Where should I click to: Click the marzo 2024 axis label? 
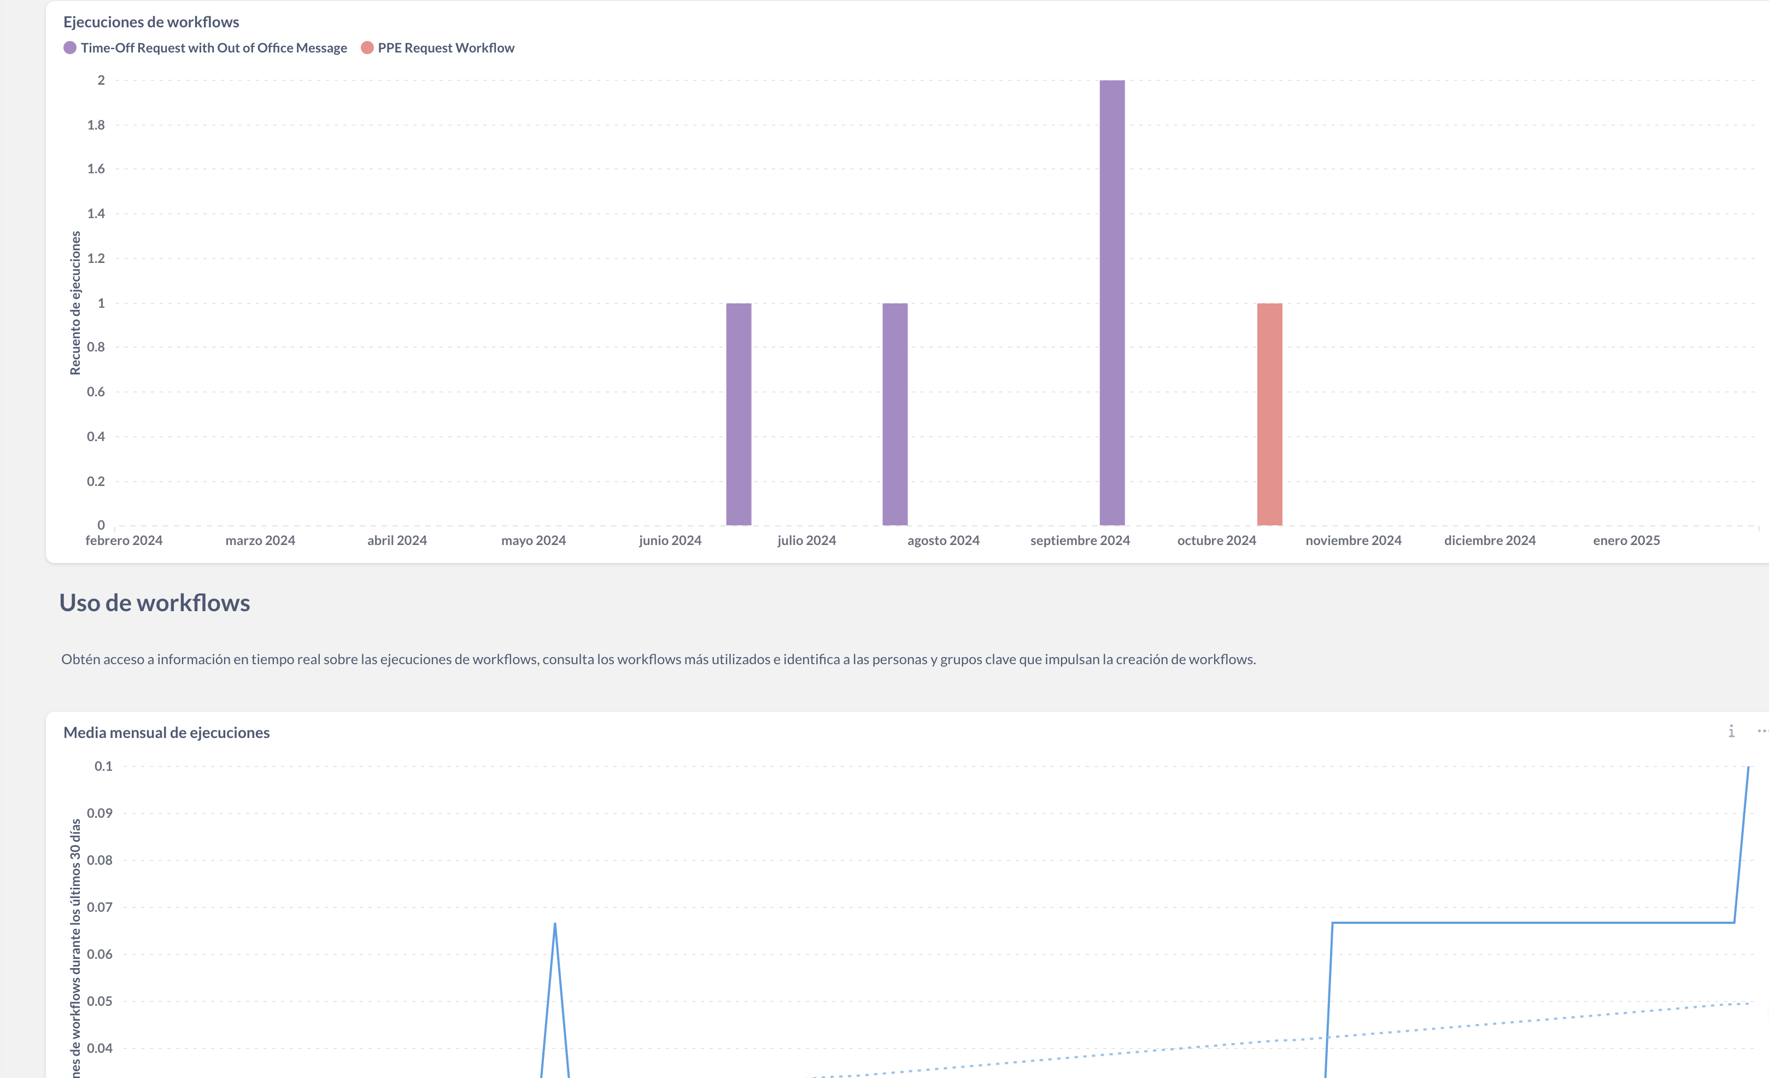point(260,541)
